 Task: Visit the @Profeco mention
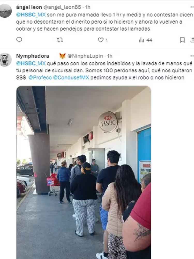pyautogui.click(x=40, y=77)
